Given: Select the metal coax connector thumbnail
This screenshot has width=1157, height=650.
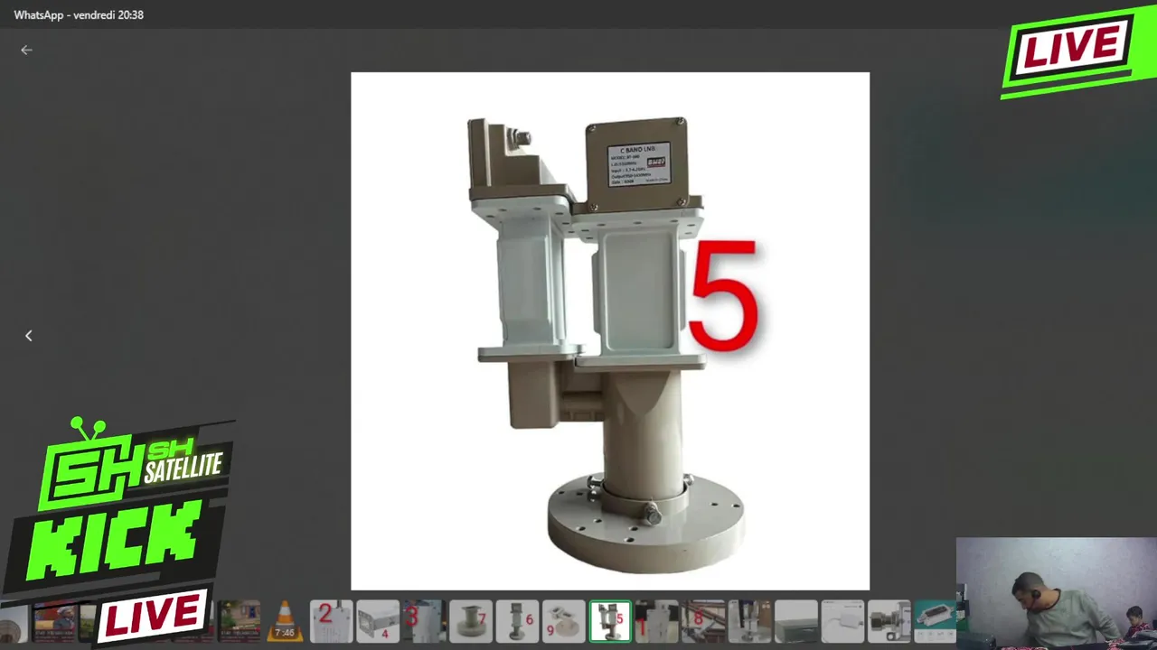Looking at the screenshot, I should click(889, 621).
